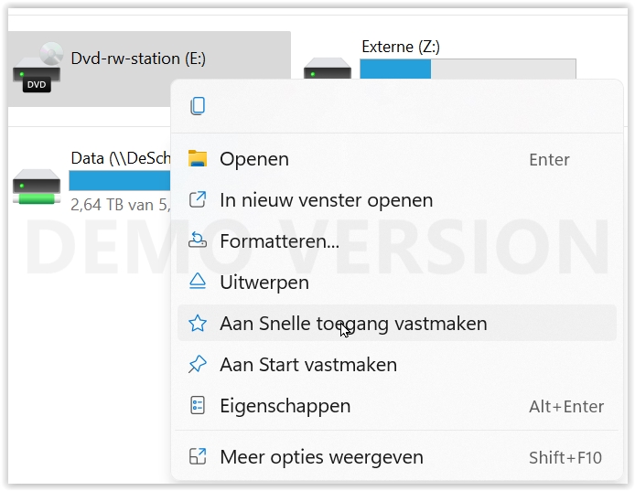
Task: Expand Meer opties weergeven
Action: [321, 457]
